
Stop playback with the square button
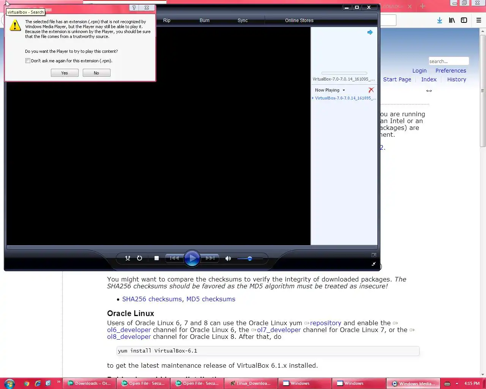[156, 258]
